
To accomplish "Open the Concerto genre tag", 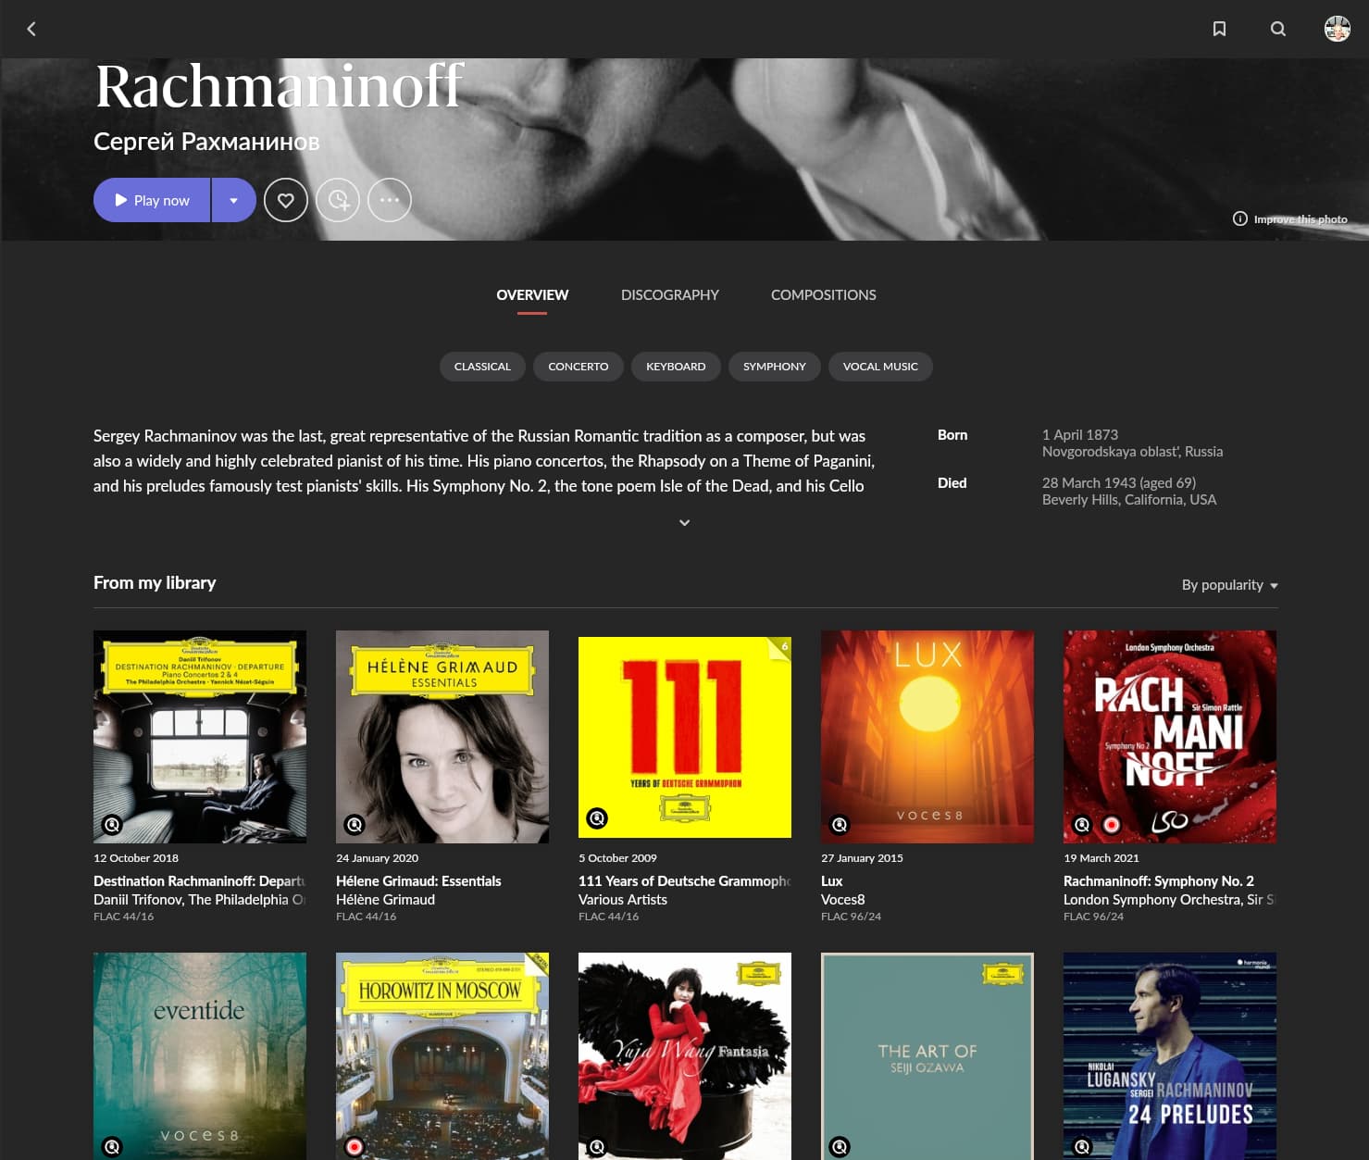I will coord(579,367).
